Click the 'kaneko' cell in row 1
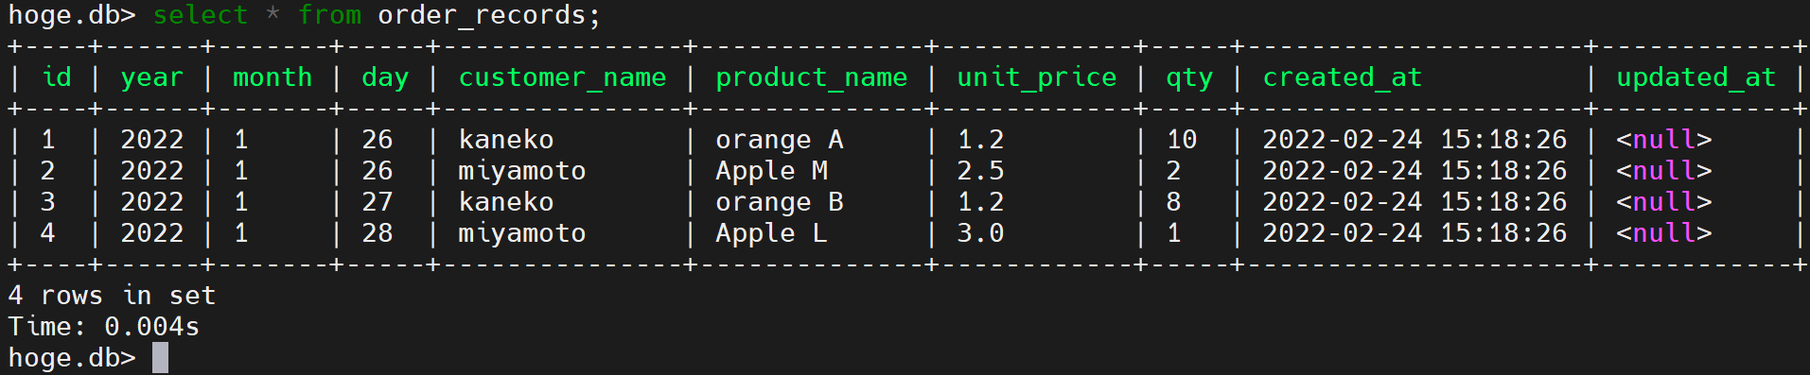Image resolution: width=1810 pixels, height=375 pixels. click(506, 140)
